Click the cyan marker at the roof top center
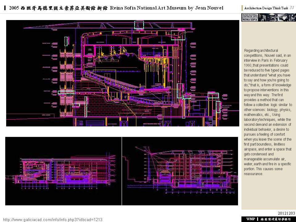The image size is (296, 222). pyautogui.click(x=139, y=24)
